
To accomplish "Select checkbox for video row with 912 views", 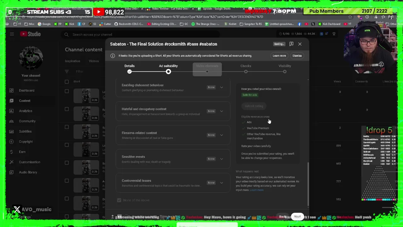I will point(67,199).
